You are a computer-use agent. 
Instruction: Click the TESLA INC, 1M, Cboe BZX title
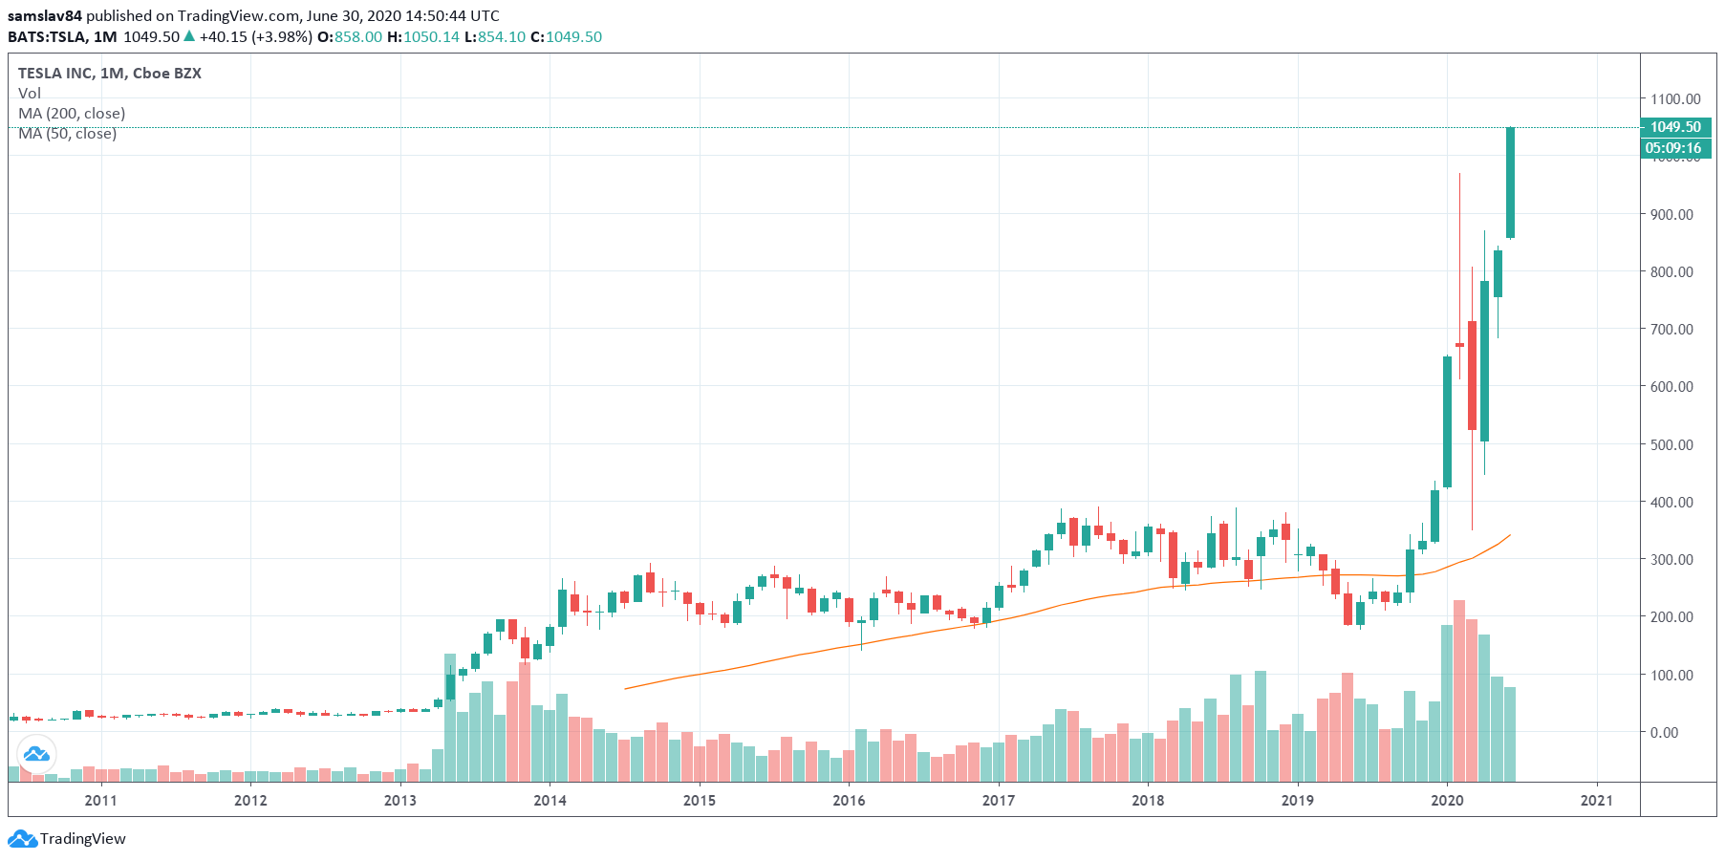(110, 73)
